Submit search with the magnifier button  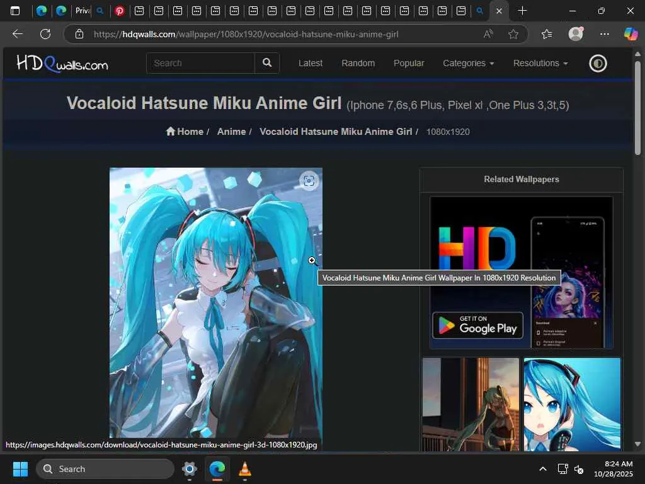pos(267,63)
